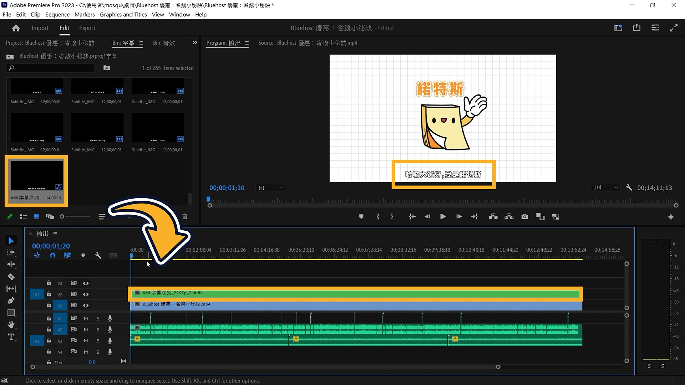The image size is (685, 385).
Task: Open the Fit zoom level dropdown
Action: [x=270, y=188]
